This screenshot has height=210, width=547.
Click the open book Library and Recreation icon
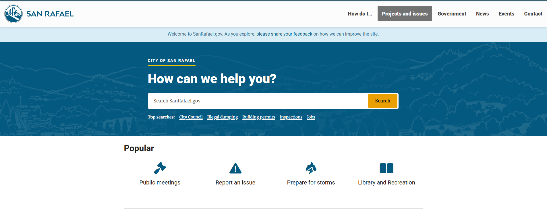point(386,168)
